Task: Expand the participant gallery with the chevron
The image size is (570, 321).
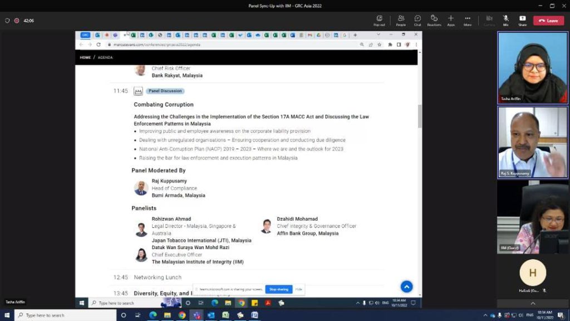Action: [x=533, y=304]
